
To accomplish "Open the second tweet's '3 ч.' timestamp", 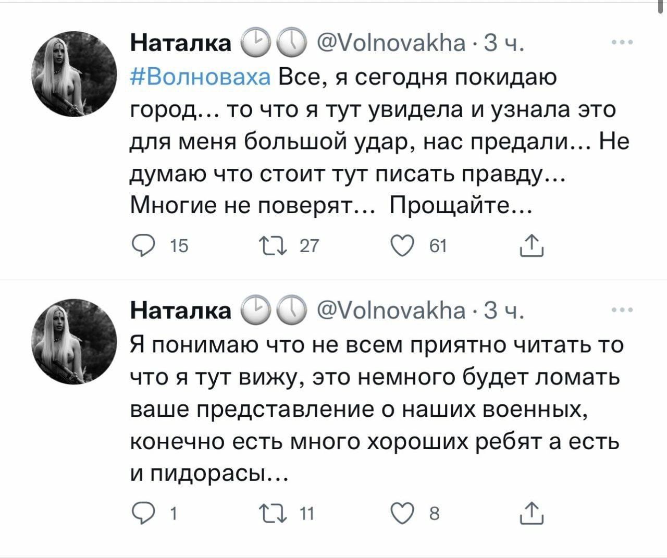I will pyautogui.click(x=504, y=311).
